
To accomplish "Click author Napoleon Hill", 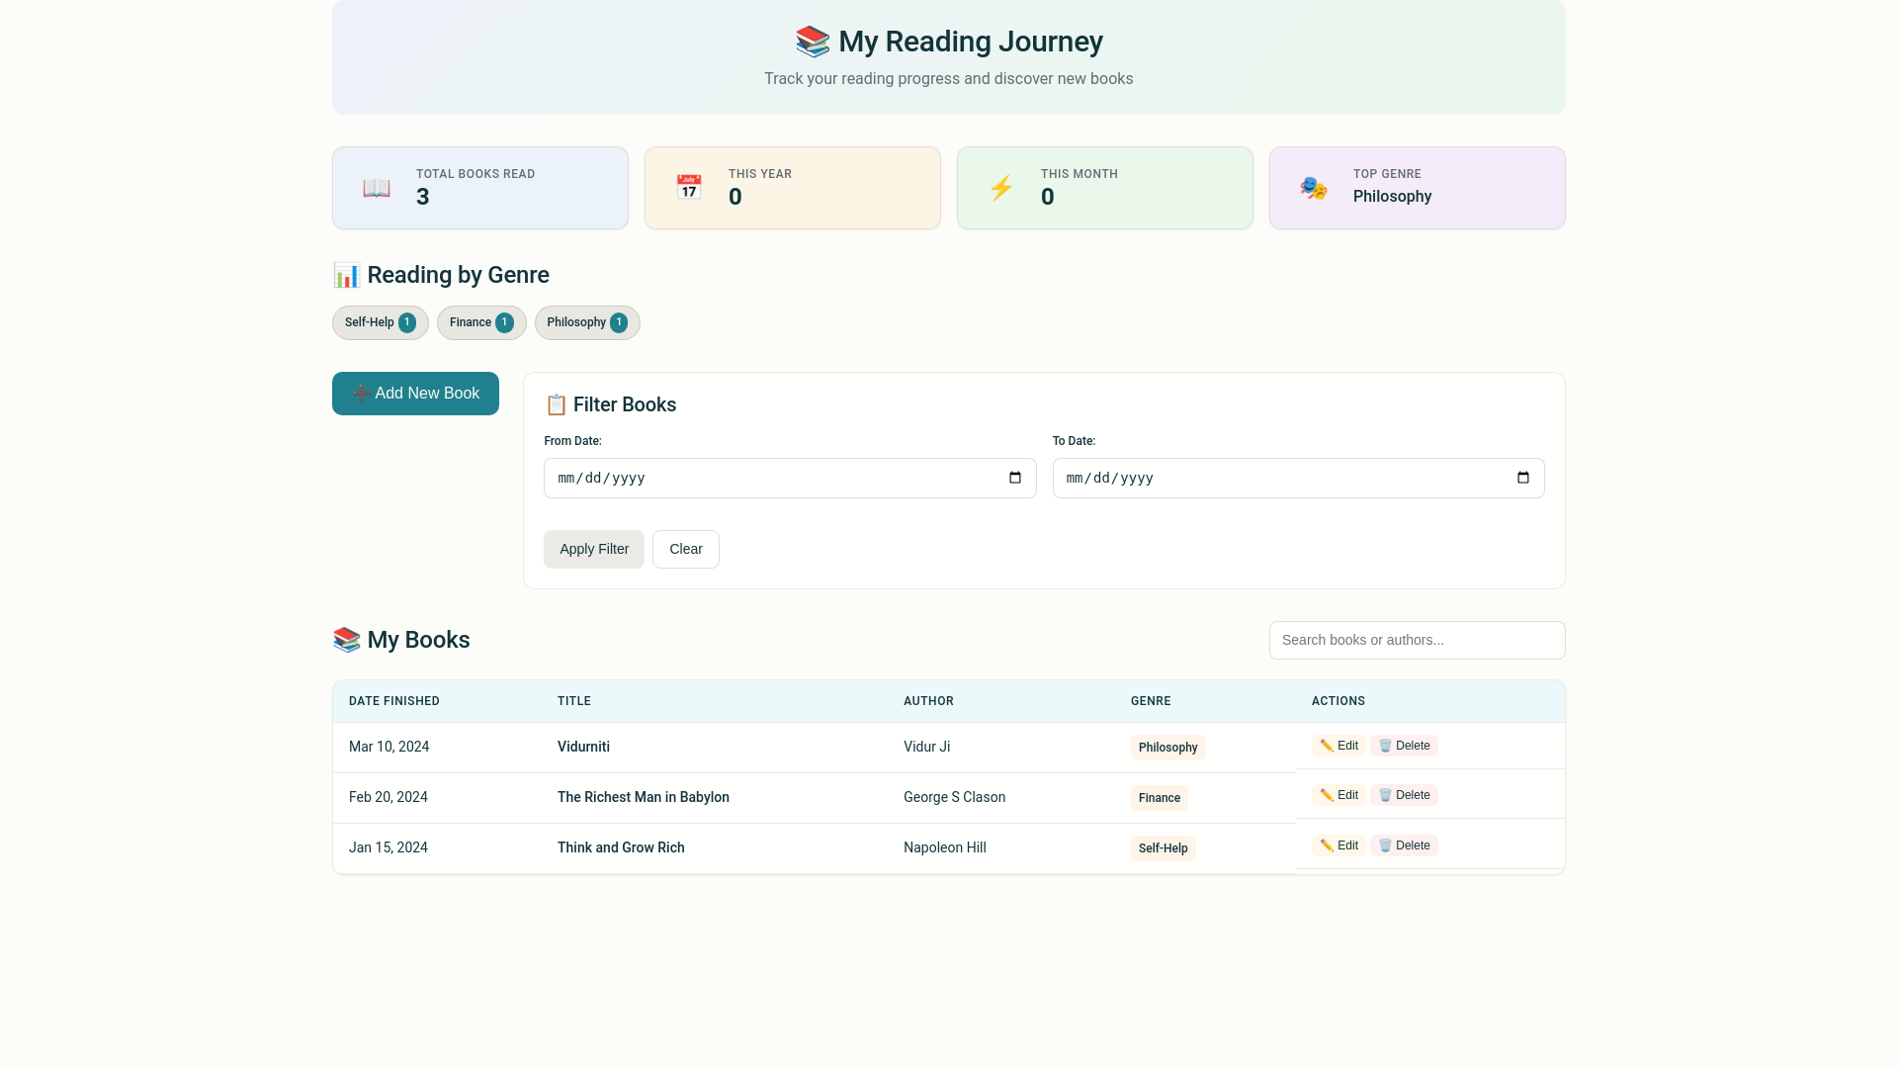I will [945, 847].
